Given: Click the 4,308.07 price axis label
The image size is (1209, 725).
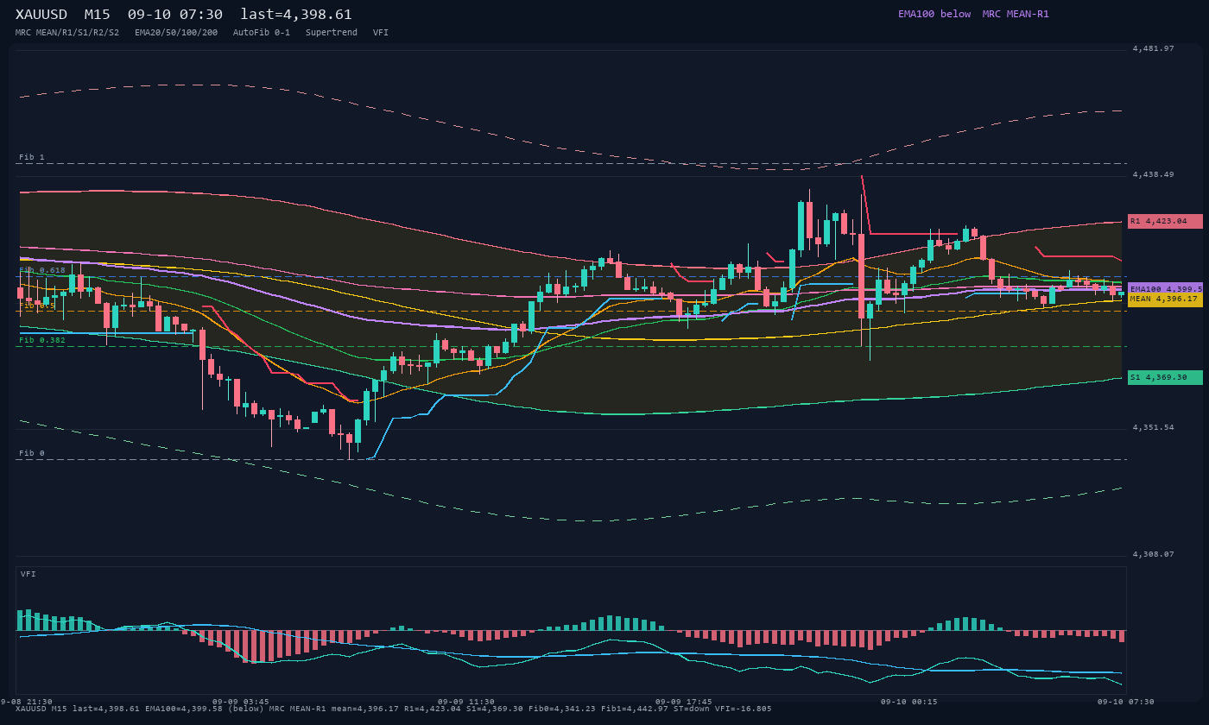Looking at the screenshot, I should (1154, 554).
